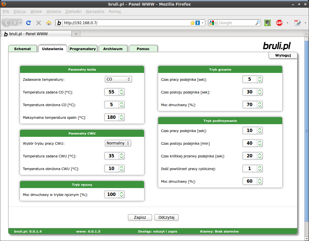Increase Tryb grzanie Czas pracy podajnika value
309x241 pixels.
coord(260,77)
